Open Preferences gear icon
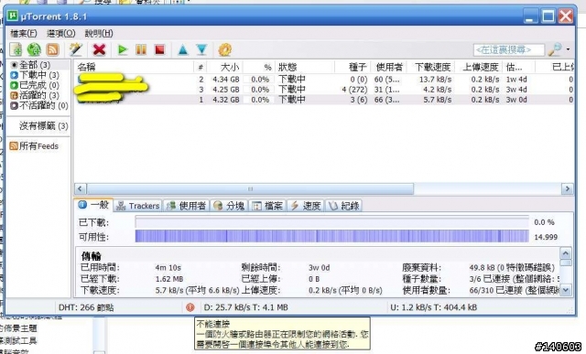 coord(224,49)
